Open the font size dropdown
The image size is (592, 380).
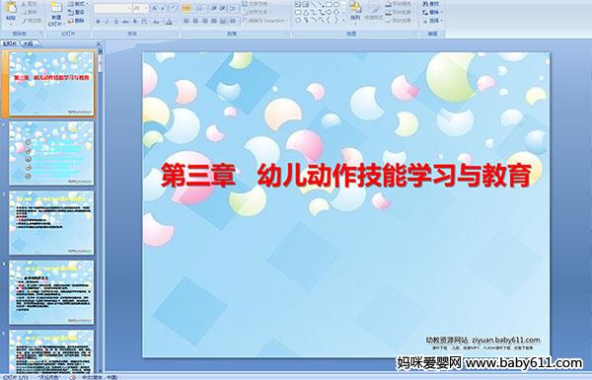(x=146, y=8)
